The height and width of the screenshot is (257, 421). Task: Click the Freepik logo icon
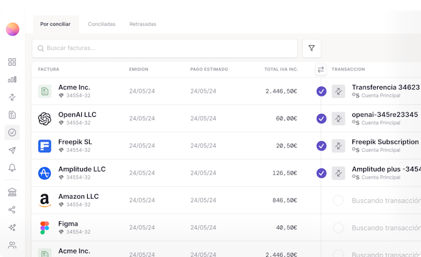45,146
